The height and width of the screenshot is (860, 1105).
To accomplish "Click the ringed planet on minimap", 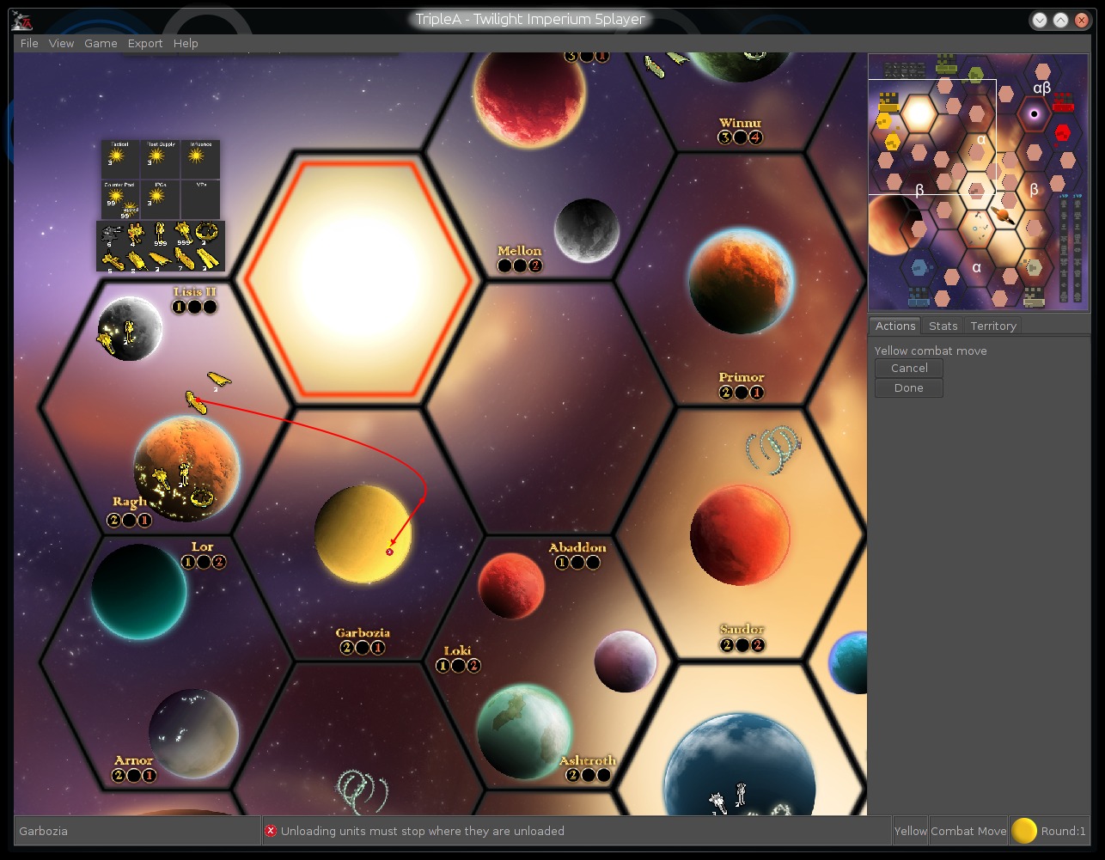I will pos(1003,215).
